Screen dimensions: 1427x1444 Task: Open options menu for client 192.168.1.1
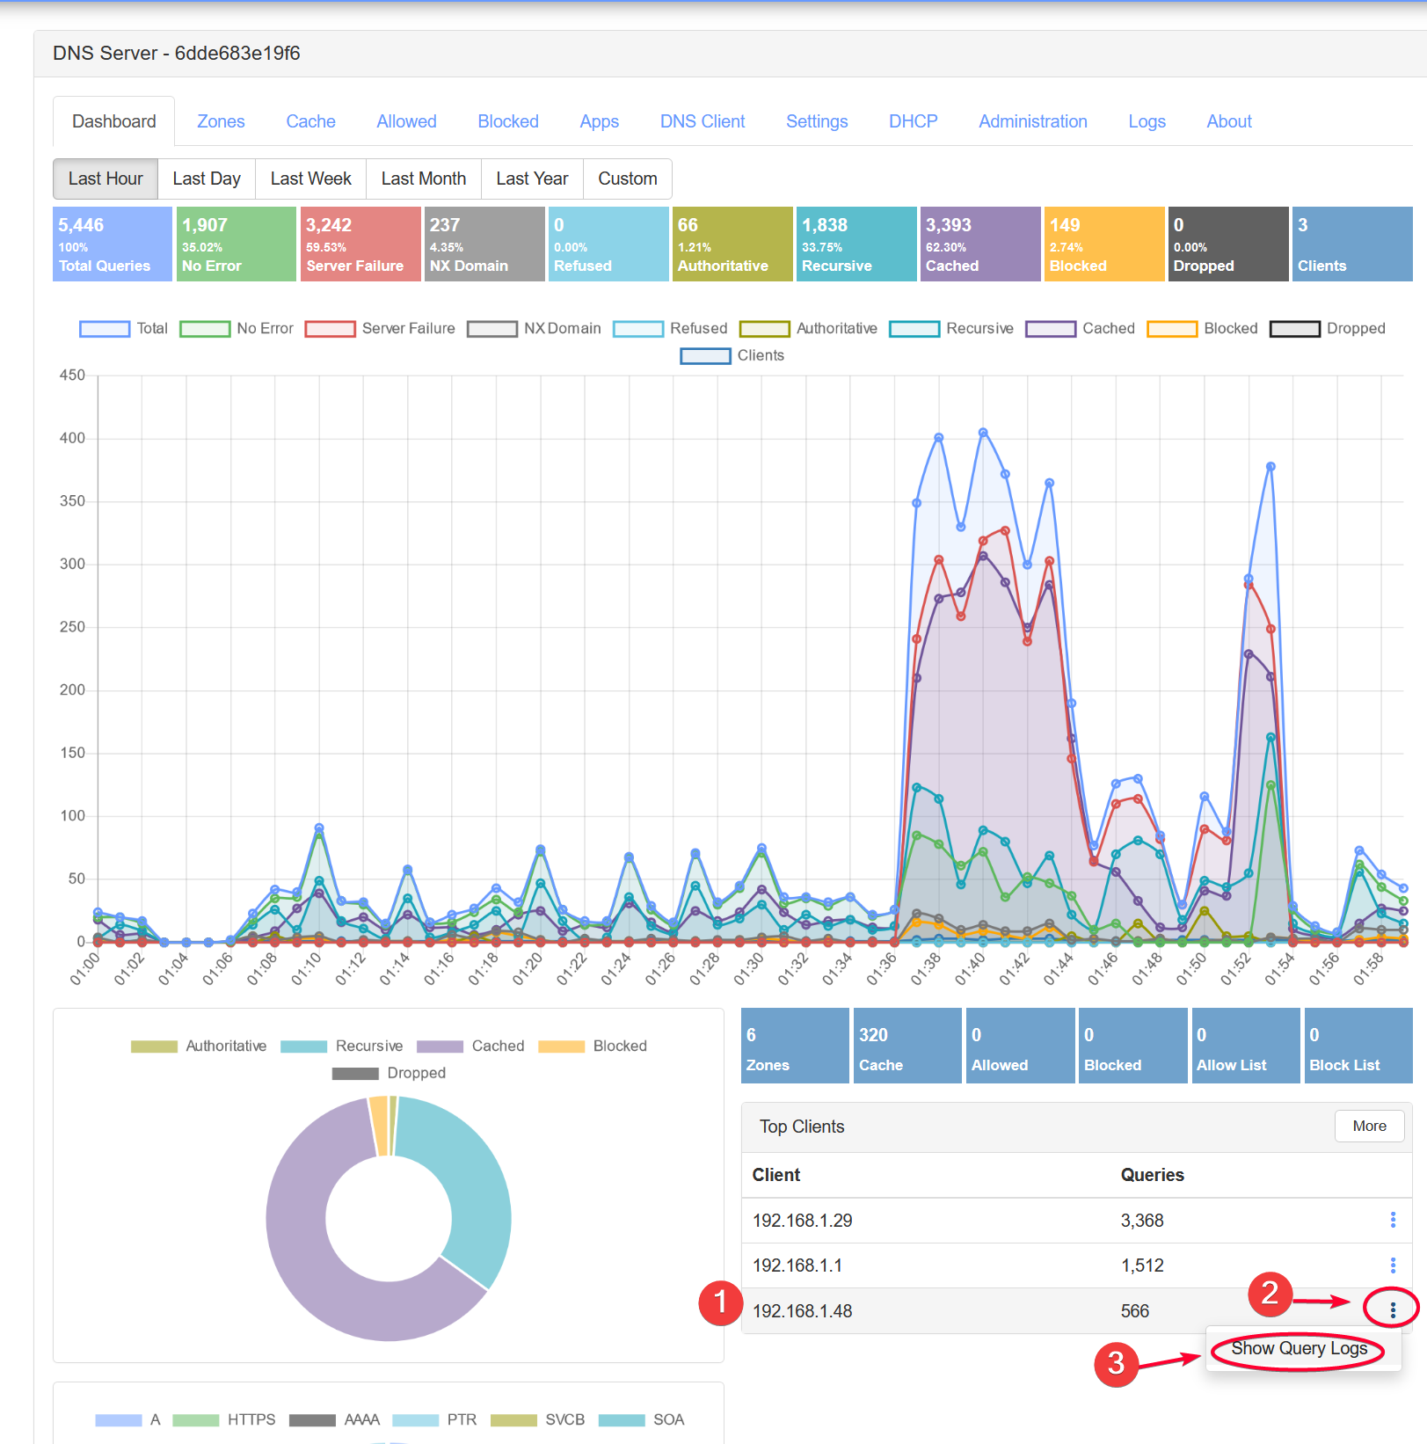pyautogui.click(x=1393, y=1265)
